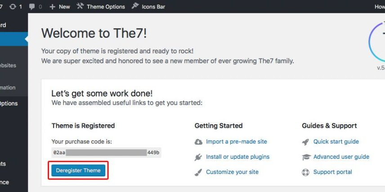Click the wrench icon for Theme Options
Viewport: 385px width, 192px height.
[x=80, y=6]
